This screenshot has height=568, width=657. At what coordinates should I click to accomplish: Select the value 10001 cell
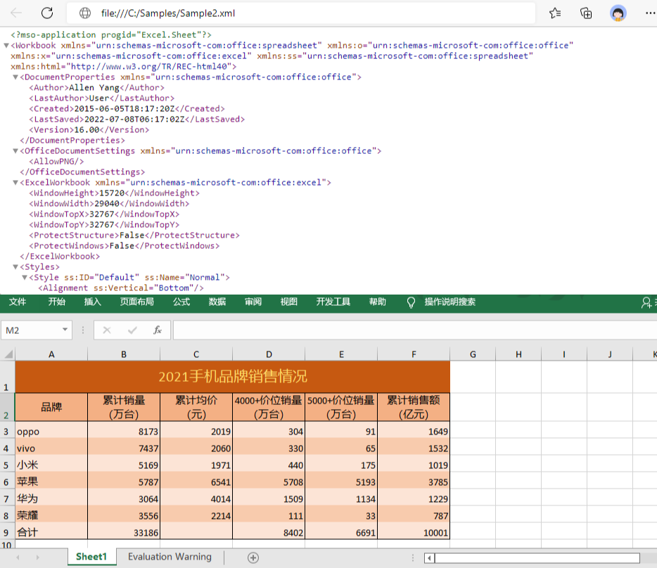(x=414, y=533)
